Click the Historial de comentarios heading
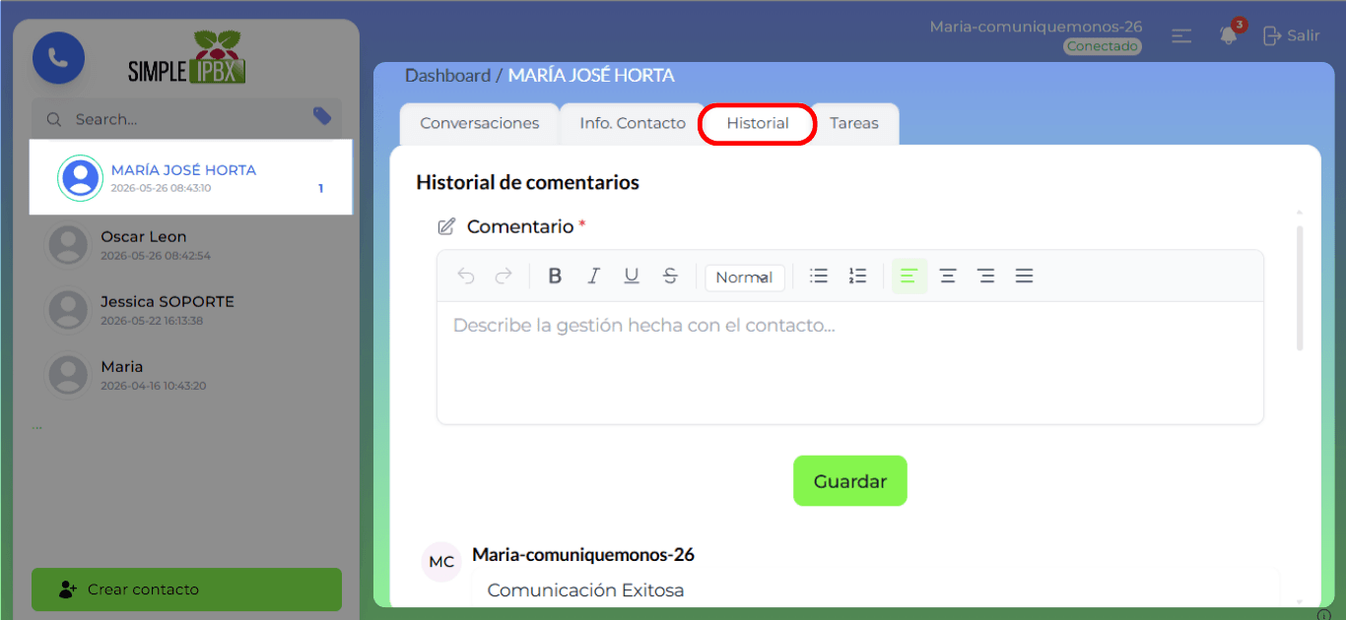This screenshot has width=1346, height=620. click(528, 182)
